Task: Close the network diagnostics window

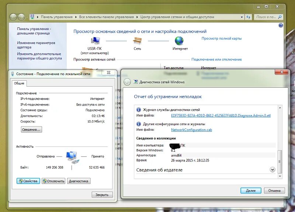Action: (281, 72)
